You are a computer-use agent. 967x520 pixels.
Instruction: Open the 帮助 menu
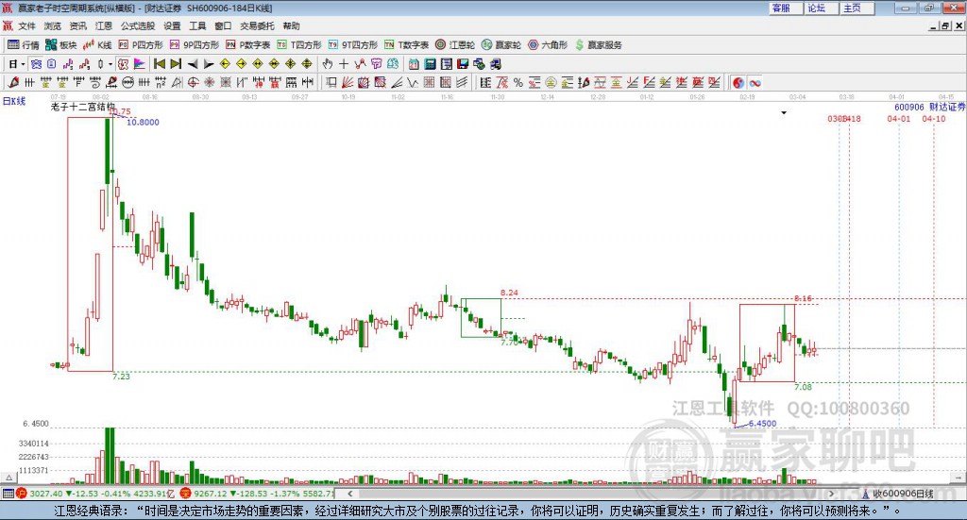coord(291,25)
